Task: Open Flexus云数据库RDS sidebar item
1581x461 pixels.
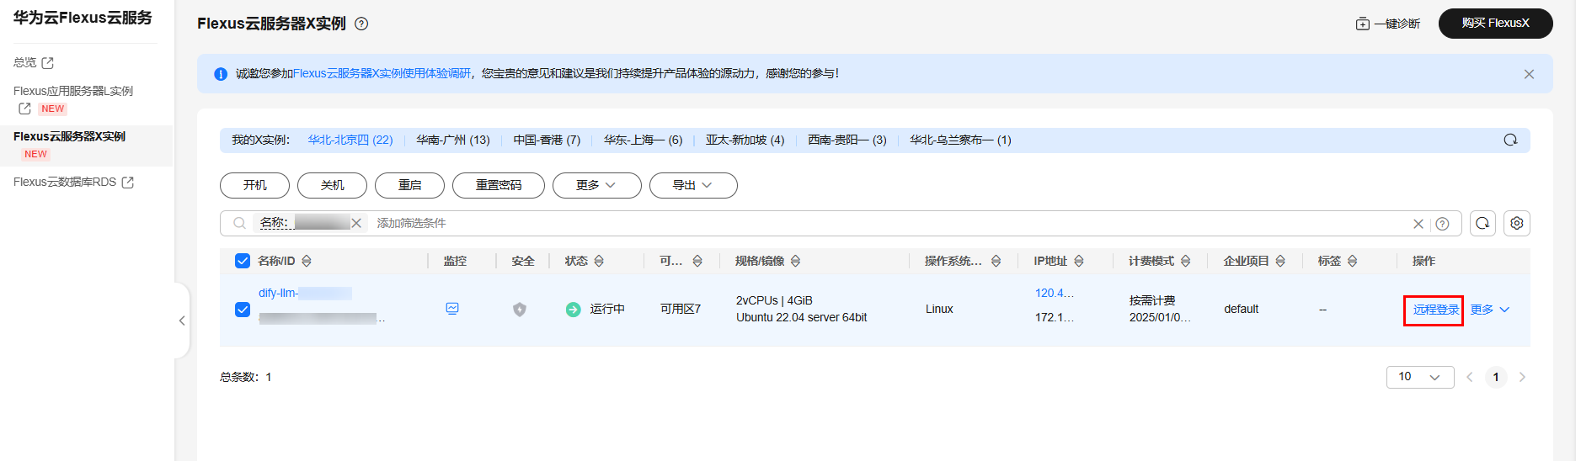Action: 65,182
